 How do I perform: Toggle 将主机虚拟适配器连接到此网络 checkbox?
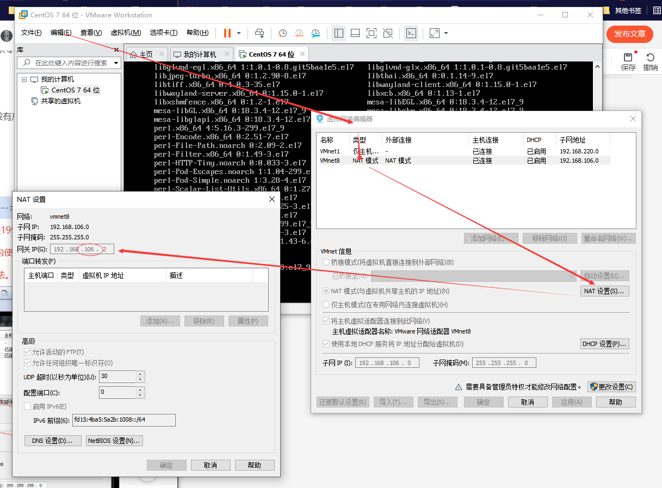pyautogui.click(x=326, y=321)
